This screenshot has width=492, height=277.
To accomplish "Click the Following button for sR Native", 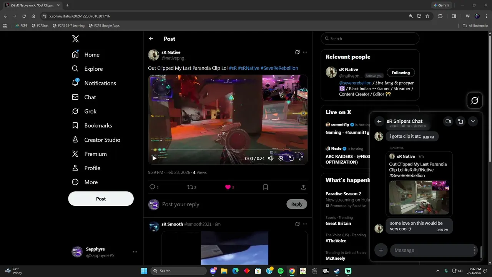I will (401, 73).
